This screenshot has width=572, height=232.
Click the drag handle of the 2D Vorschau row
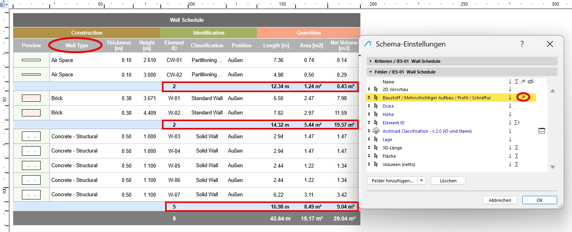[369, 89]
